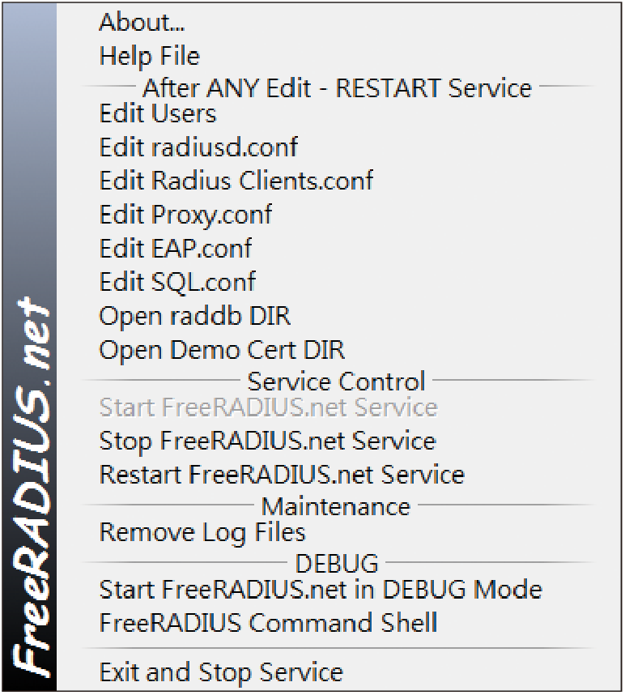The height and width of the screenshot is (695, 625).
Task: Select Exit and Stop Service
Action: [339, 672]
